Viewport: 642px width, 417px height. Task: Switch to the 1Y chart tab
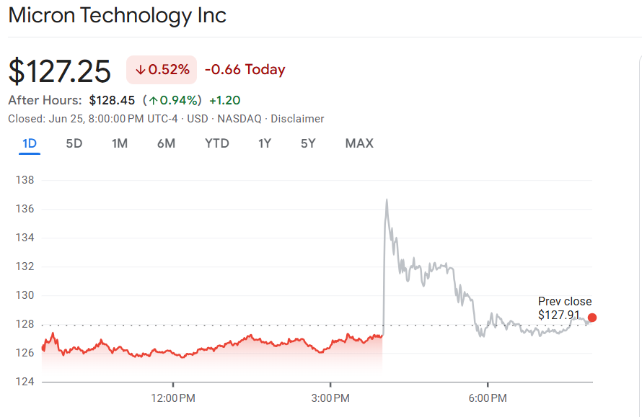click(265, 143)
